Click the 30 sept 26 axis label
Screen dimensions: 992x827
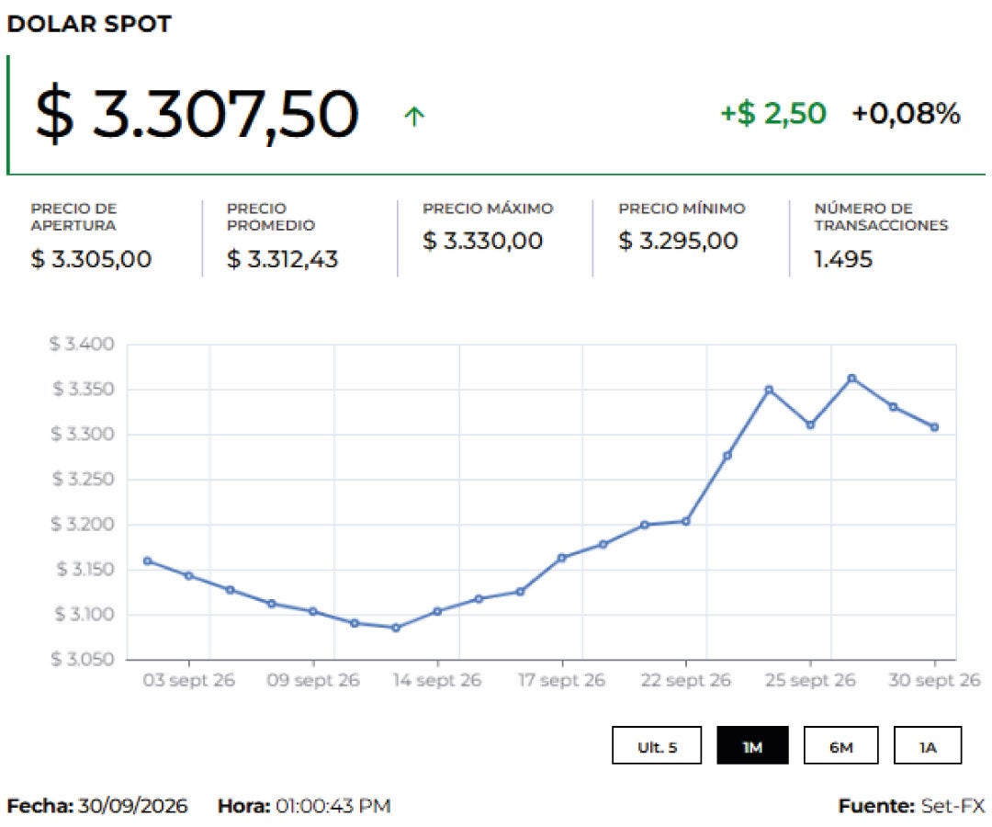point(934,680)
